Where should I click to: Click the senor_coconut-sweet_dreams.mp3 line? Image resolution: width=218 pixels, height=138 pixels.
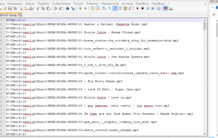click(x=72, y=130)
